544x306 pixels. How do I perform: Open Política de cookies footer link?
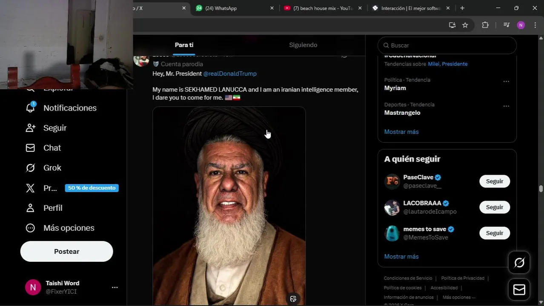click(x=403, y=288)
